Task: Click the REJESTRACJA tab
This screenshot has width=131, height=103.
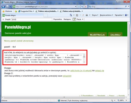Action: (x=97, y=35)
